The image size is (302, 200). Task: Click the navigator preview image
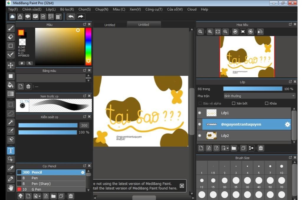247,57
